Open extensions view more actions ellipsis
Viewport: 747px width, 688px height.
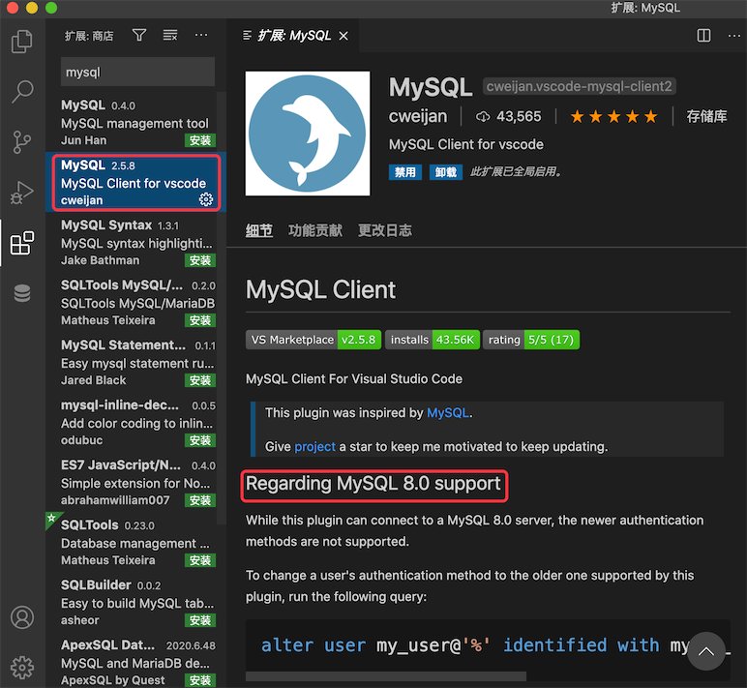click(201, 35)
